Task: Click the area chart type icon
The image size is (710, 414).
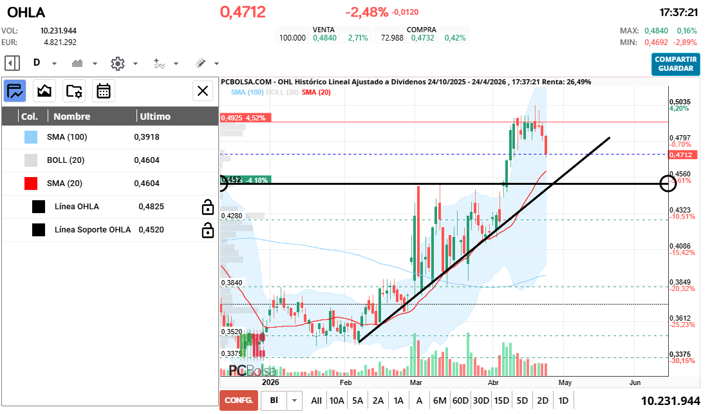Action: [x=77, y=63]
